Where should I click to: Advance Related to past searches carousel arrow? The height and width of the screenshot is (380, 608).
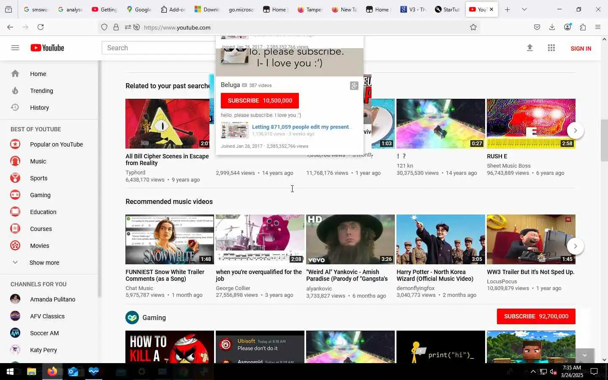(x=575, y=130)
